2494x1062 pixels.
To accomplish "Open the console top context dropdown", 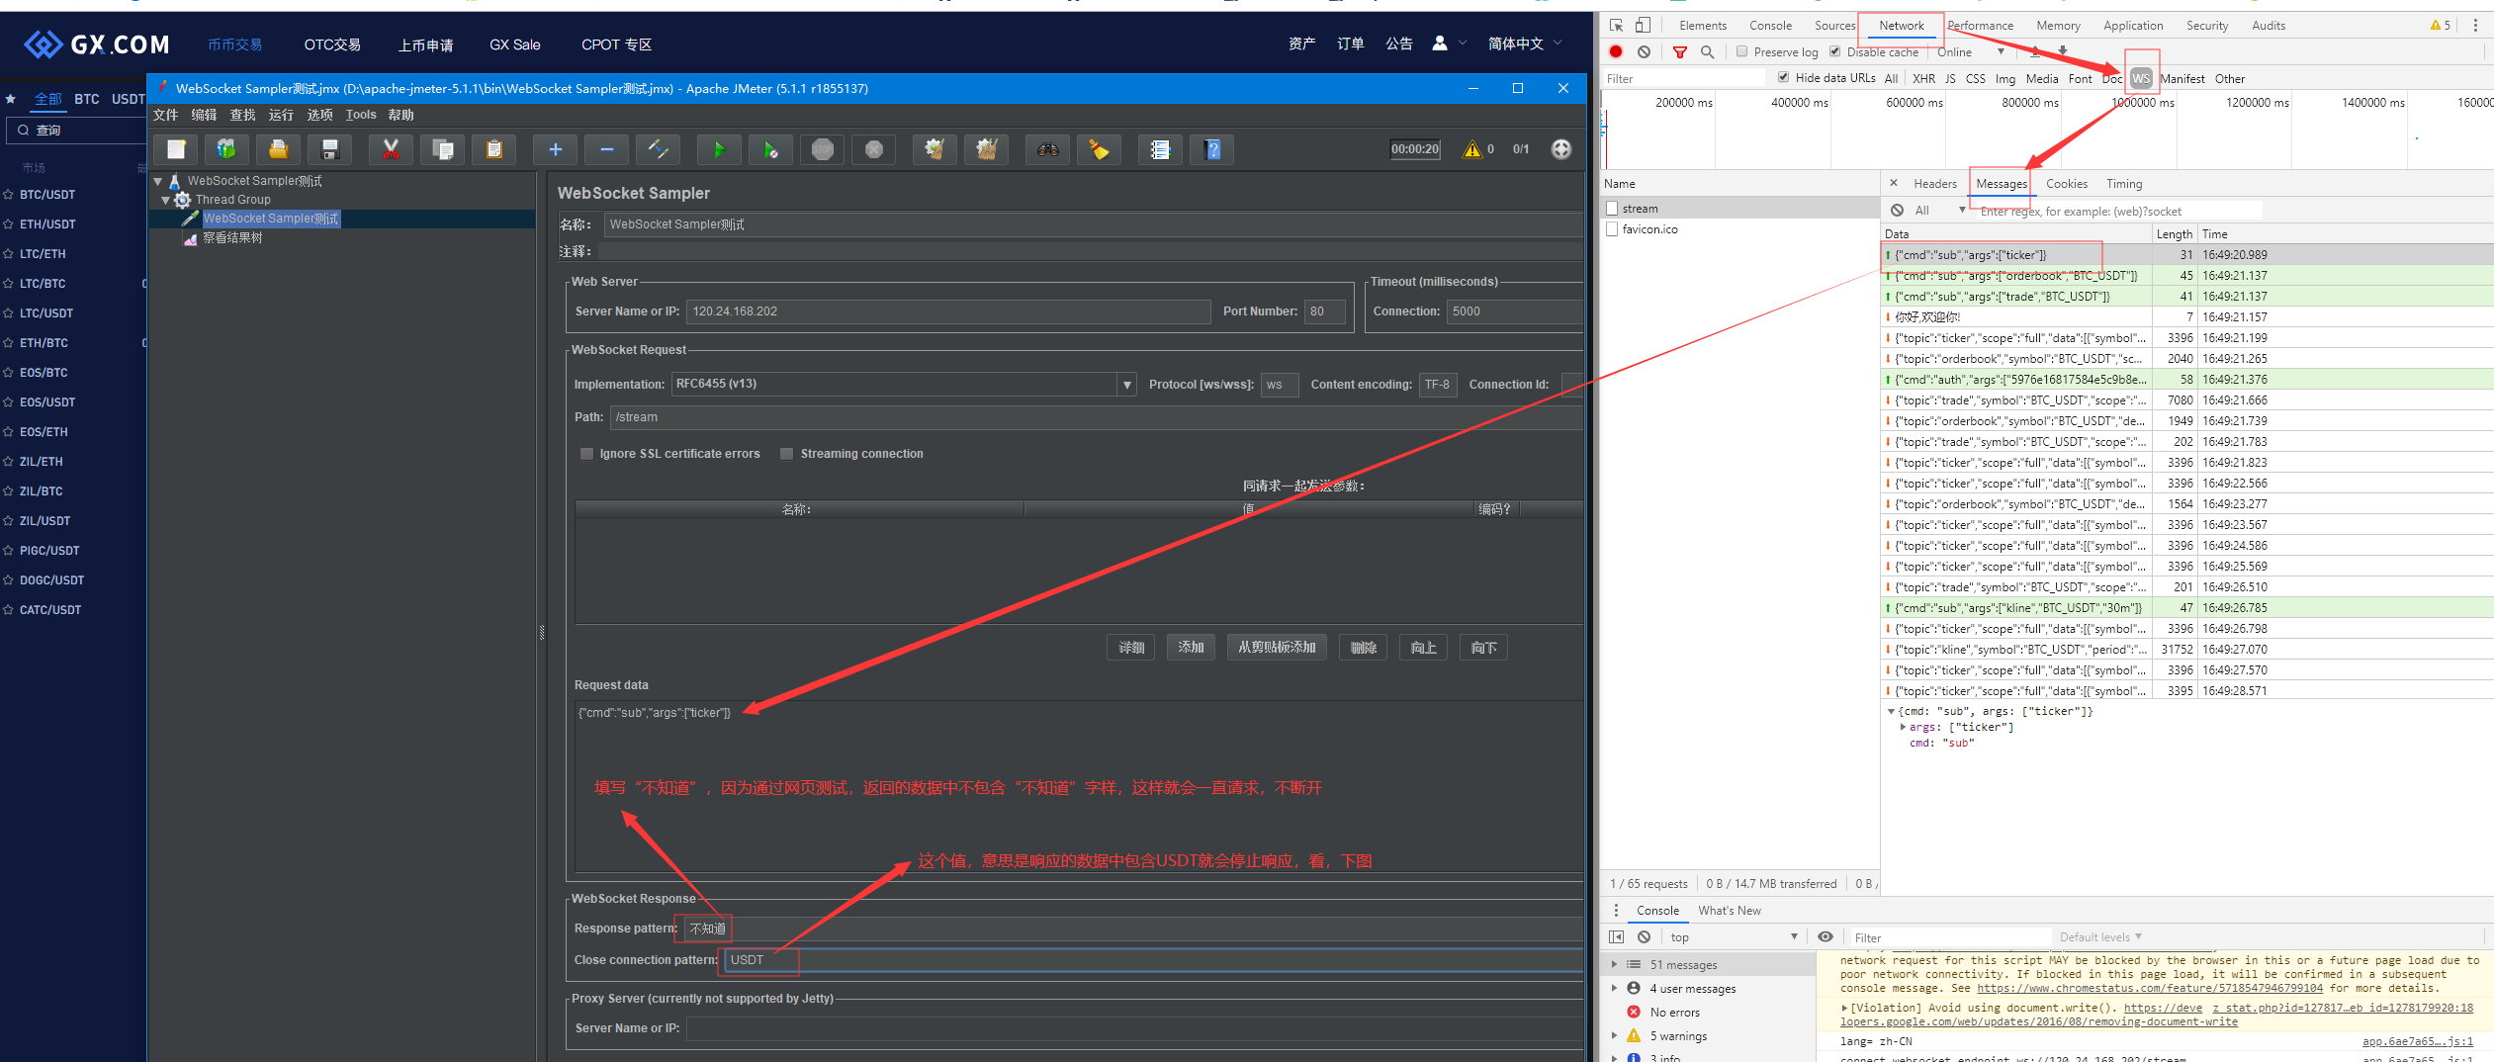I will tap(1734, 937).
